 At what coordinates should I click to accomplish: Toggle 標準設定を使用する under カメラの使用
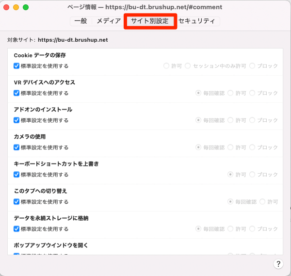17,147
